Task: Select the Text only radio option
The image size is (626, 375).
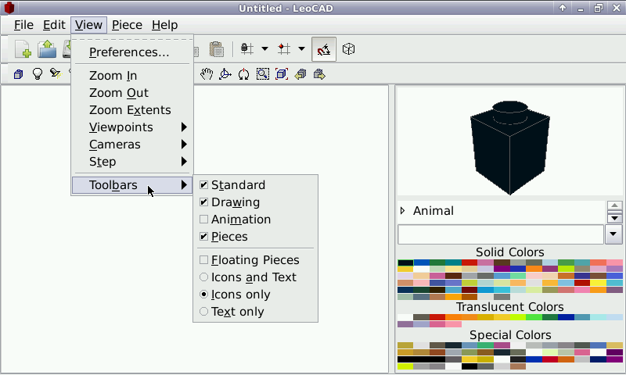Action: point(203,311)
